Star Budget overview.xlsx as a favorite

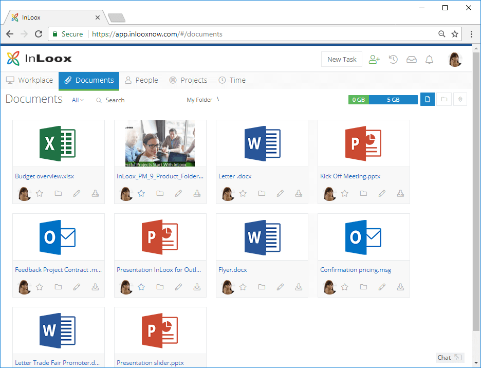(x=40, y=193)
